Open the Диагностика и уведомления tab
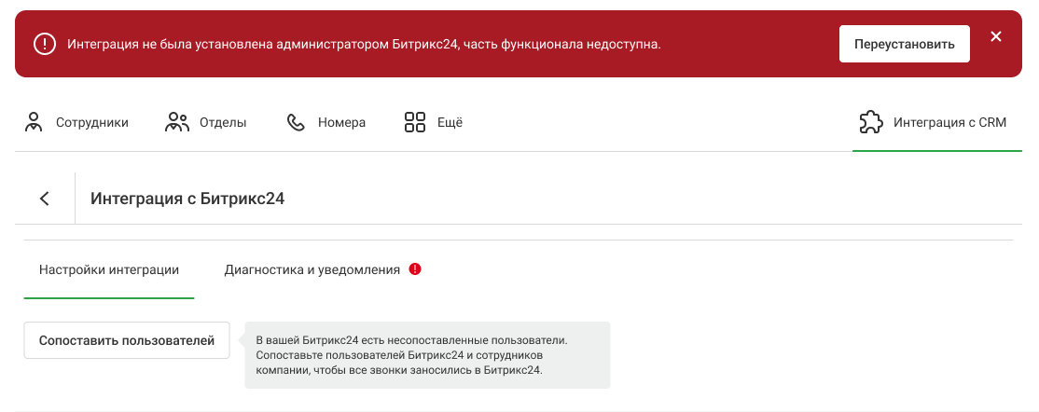Viewport: 1039px width, 412px height. 312,269
